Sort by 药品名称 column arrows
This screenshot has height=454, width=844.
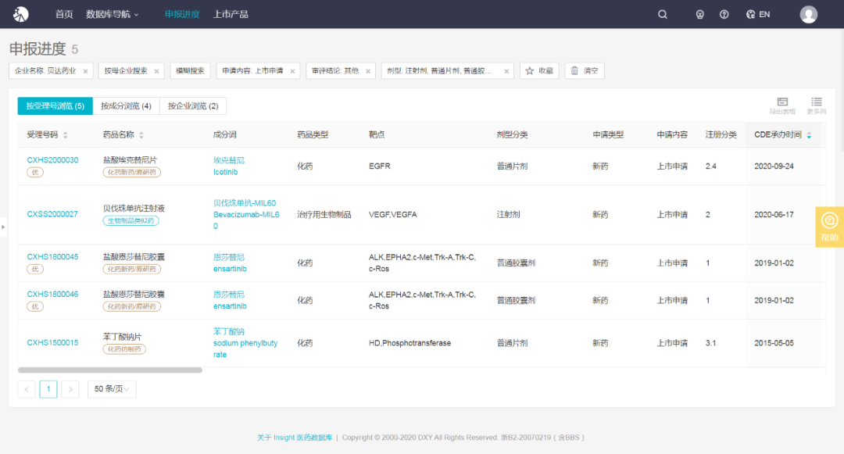[141, 135]
